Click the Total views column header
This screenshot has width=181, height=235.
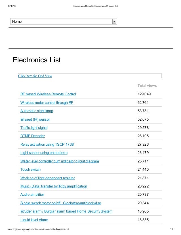[x=147, y=86]
